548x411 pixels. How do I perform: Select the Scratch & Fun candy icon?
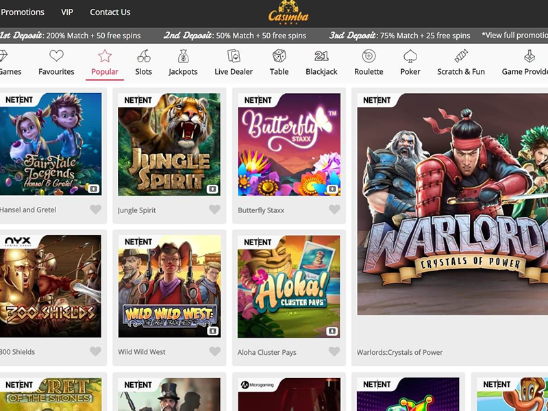[461, 56]
